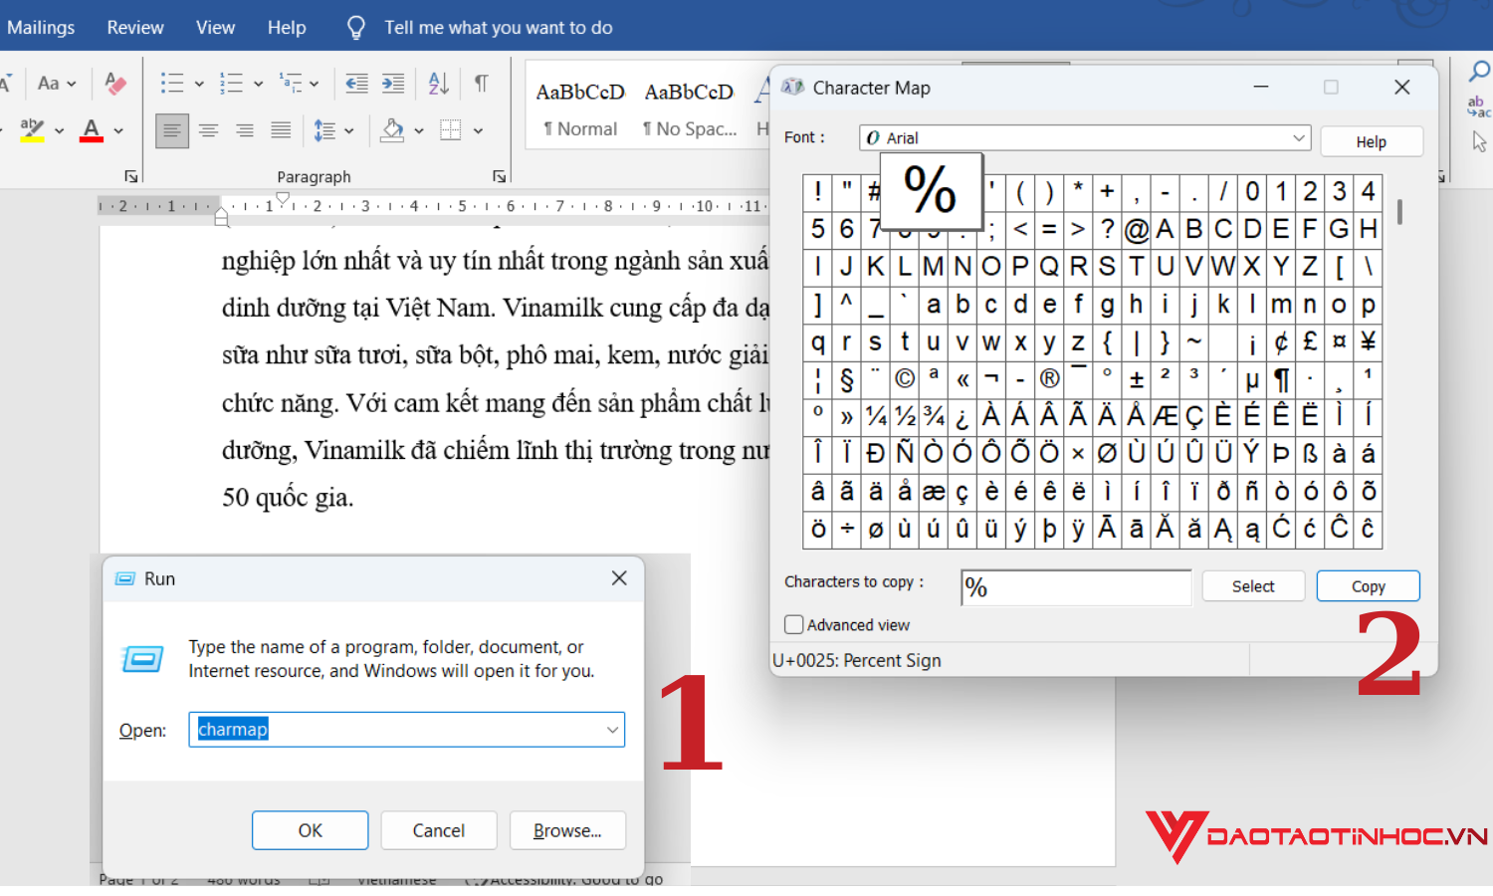Align the paragraph to the left
The image size is (1493, 896).
[x=172, y=130]
